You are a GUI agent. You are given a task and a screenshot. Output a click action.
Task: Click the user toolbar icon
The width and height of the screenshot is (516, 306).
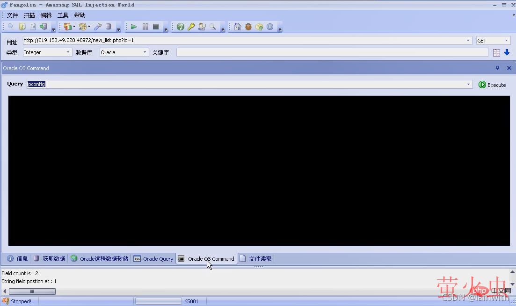(x=201, y=27)
